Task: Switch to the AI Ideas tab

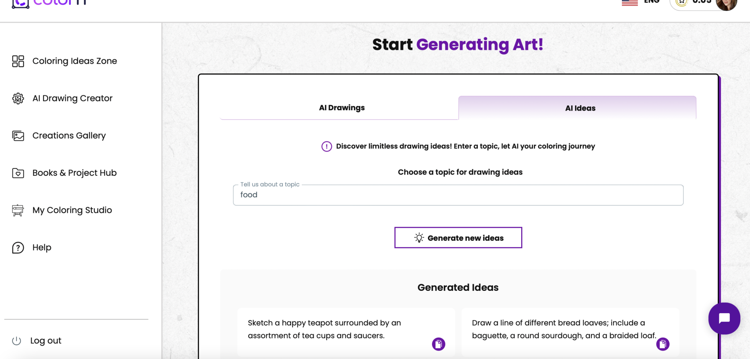Action: (580, 108)
